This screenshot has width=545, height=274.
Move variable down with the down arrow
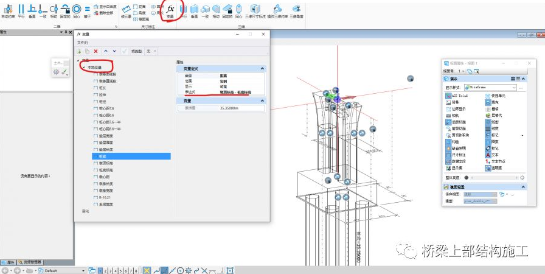[x=114, y=51]
